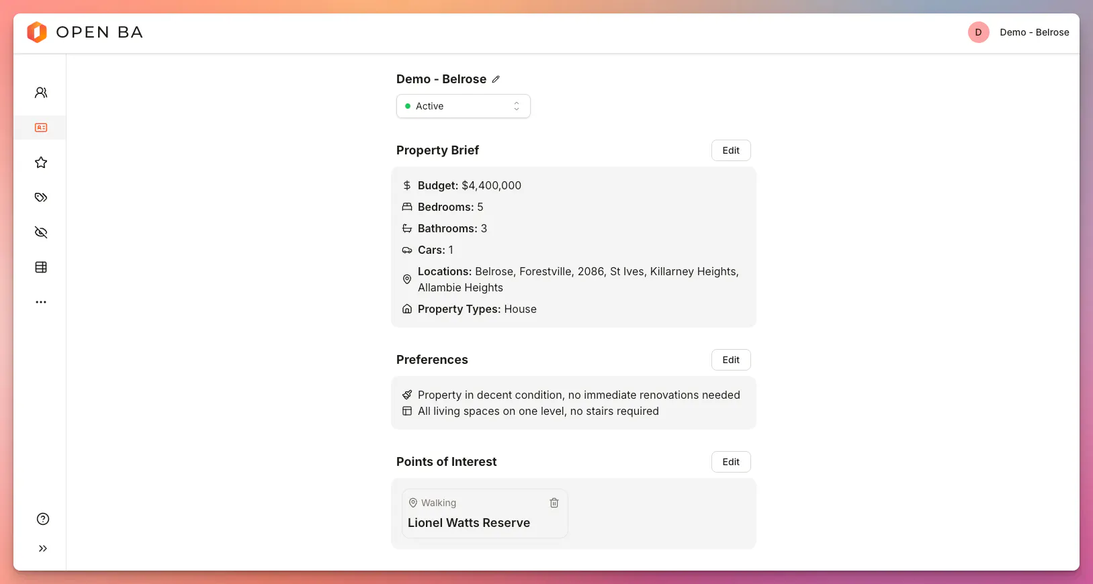Edit the Property Brief section
Viewport: 1093px width, 584px height.
(731, 150)
